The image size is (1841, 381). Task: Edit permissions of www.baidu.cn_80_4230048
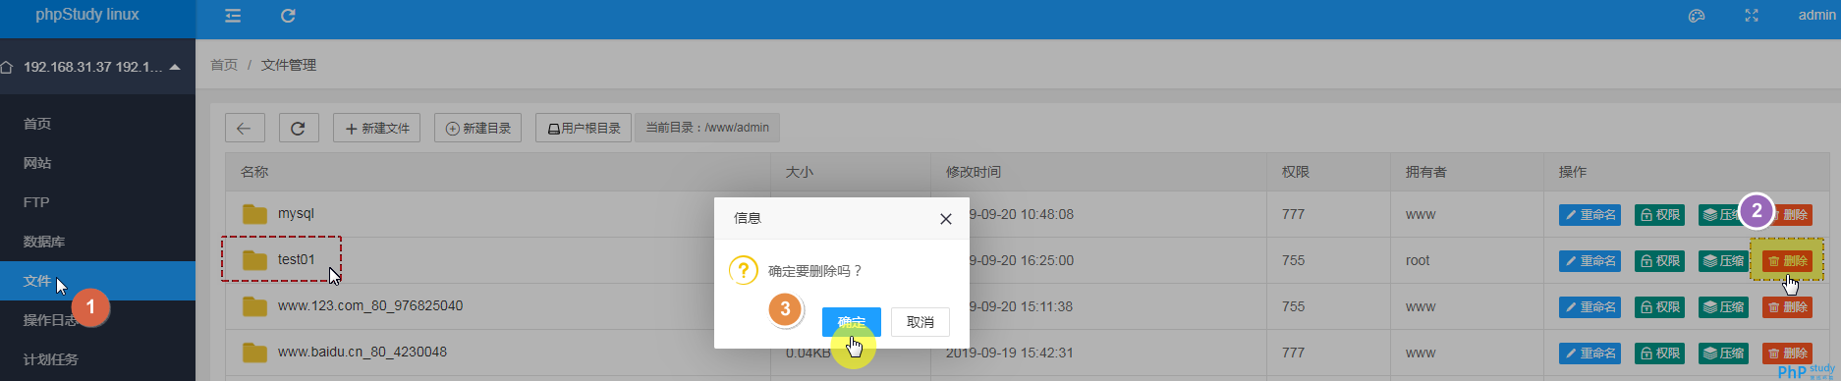pos(1660,353)
